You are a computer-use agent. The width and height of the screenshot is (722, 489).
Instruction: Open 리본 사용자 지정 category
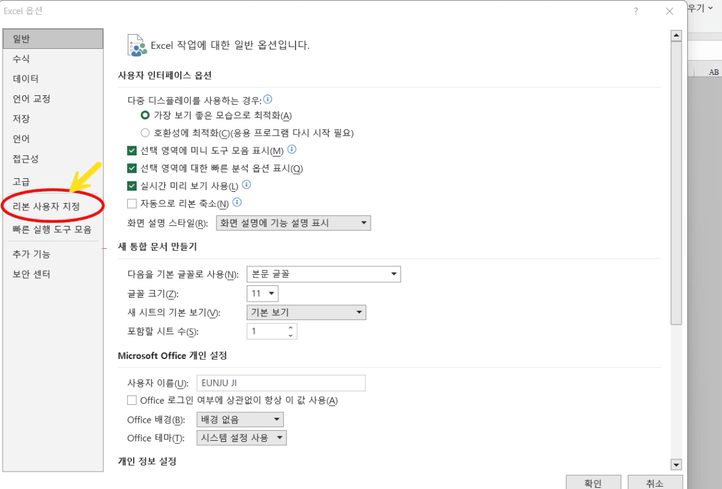tap(46, 207)
